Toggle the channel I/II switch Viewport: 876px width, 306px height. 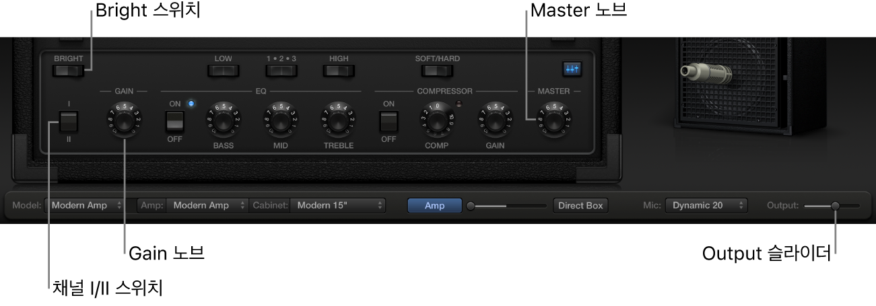[69, 122]
